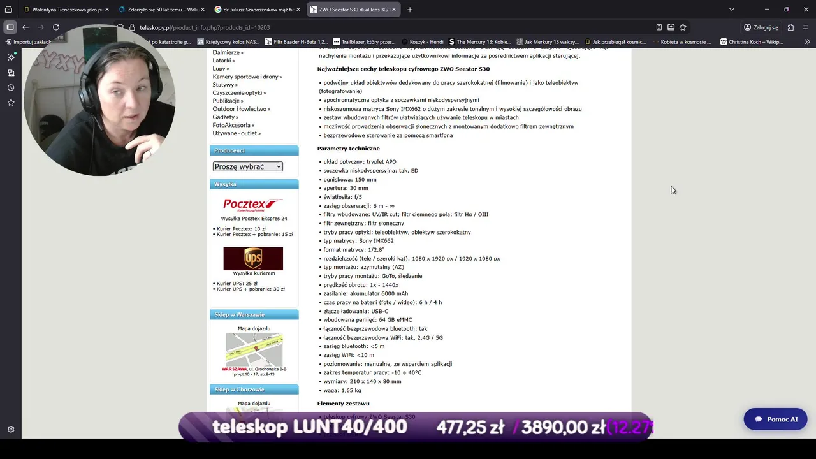This screenshot has width=816, height=459.
Task: Open the Dalmierze category
Action: point(228,52)
